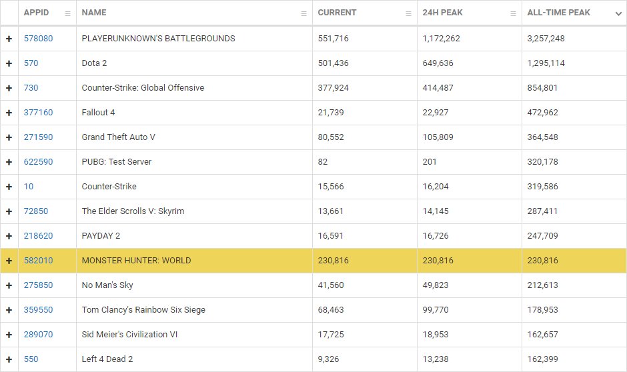Viewport: 627px width, 372px height.
Task: Click the 24H peak value 1,172,262
Action: point(441,39)
